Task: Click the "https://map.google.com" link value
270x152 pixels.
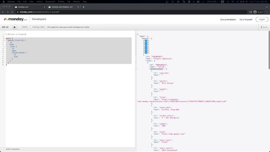Action: pos(173,134)
